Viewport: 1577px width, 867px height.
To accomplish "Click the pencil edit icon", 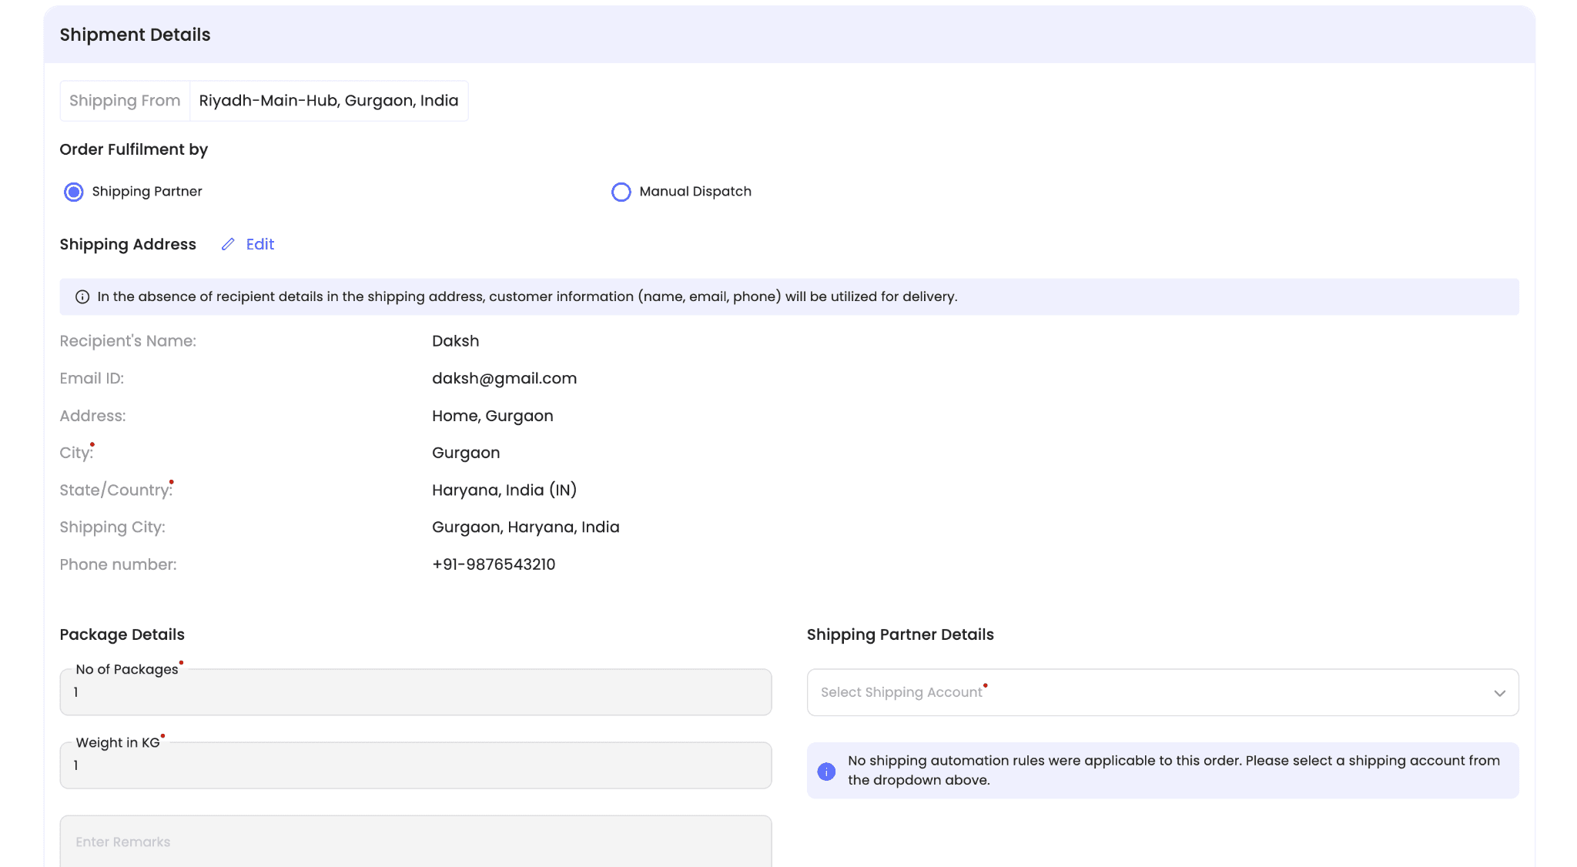I will (x=228, y=244).
